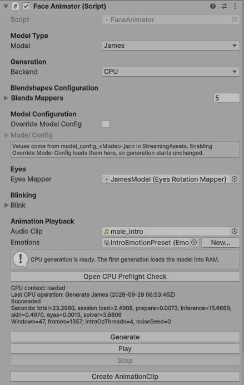Click the info bubble icon in CPU message
Image resolution: width=244 pixels, height=385 pixels.
[20, 259]
